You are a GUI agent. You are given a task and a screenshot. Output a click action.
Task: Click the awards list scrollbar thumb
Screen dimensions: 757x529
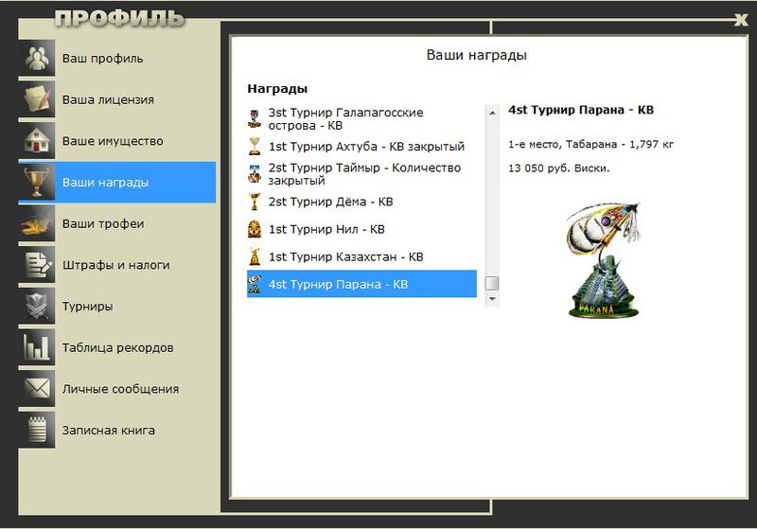point(492,283)
